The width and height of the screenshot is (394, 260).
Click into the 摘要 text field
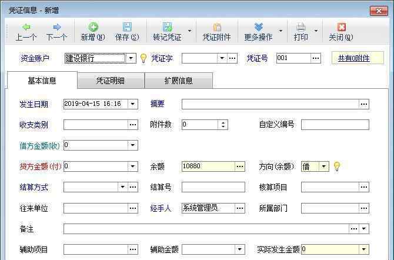(x=271, y=104)
